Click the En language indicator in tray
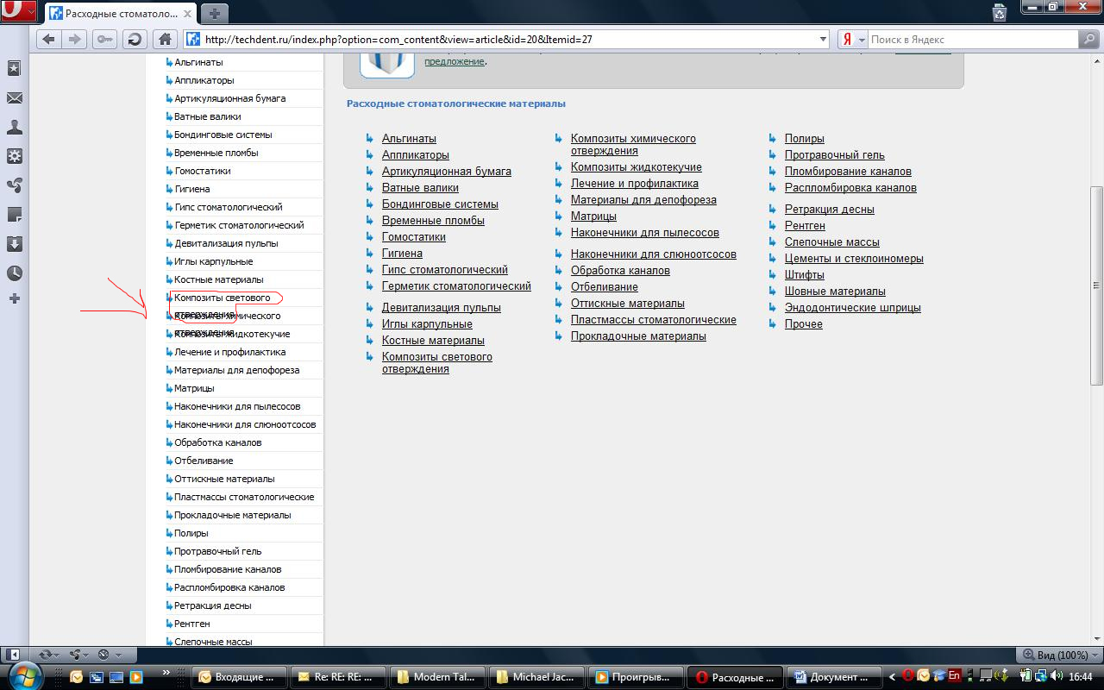The image size is (1104, 690). coord(954,676)
